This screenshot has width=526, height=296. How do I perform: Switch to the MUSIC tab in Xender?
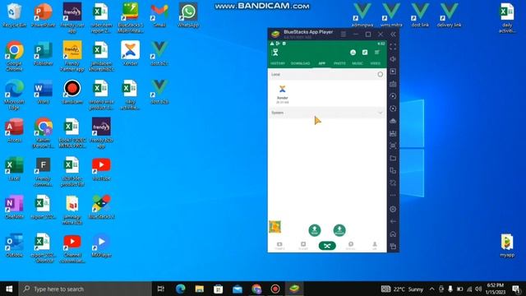click(x=358, y=63)
